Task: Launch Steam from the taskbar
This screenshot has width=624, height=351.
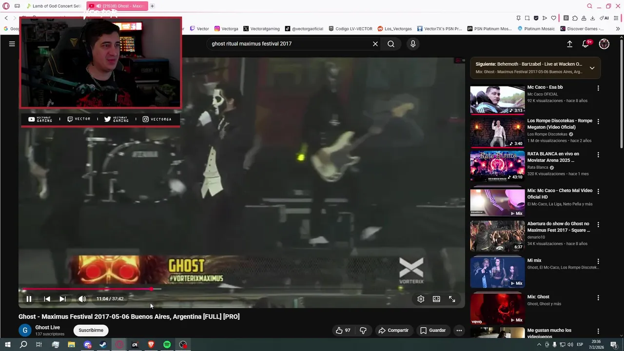Action: [x=103, y=345]
